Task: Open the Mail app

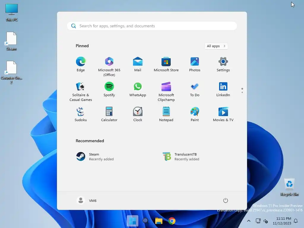Action: [x=138, y=64]
